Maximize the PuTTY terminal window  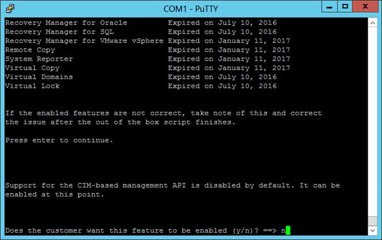(x=345, y=6)
